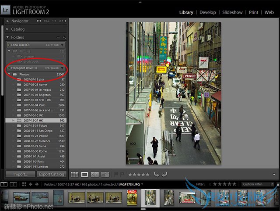Go back using filmstrip left arrow
This screenshot has width=280, height=211.
[31, 185]
